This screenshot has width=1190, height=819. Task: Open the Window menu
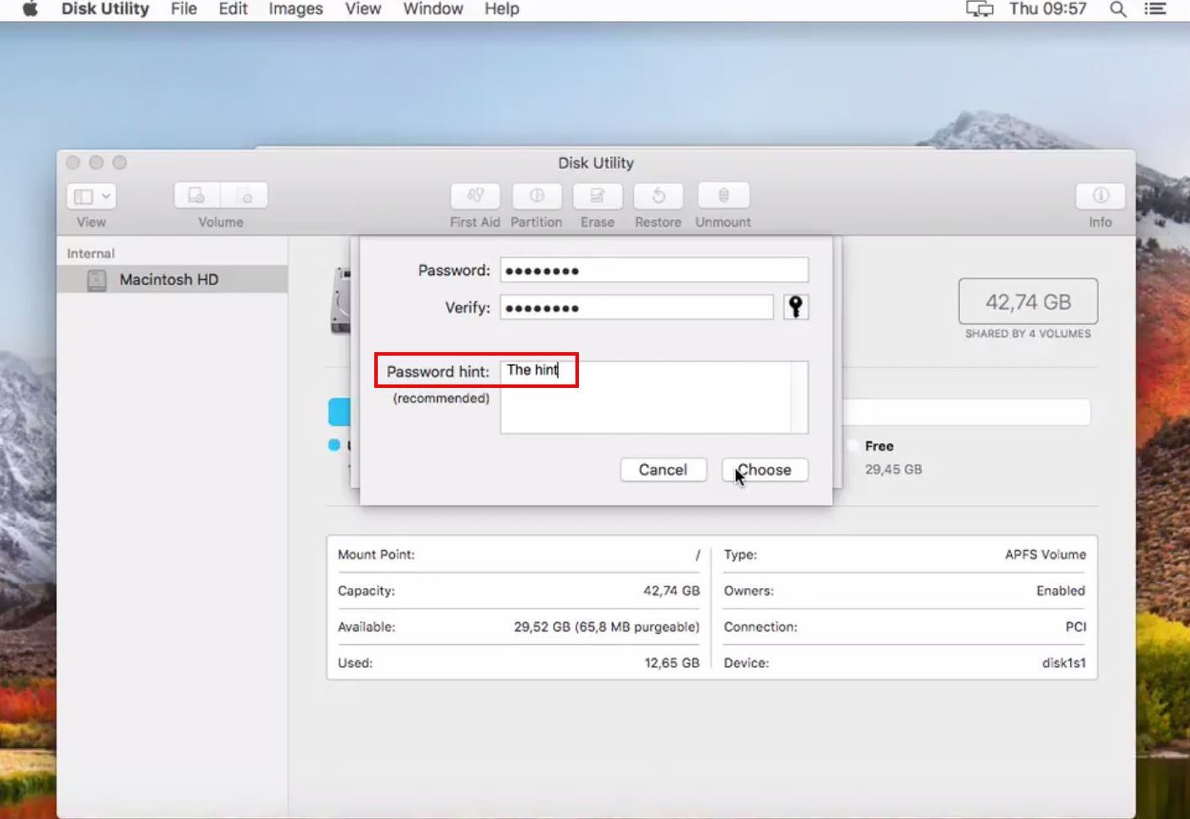point(433,9)
